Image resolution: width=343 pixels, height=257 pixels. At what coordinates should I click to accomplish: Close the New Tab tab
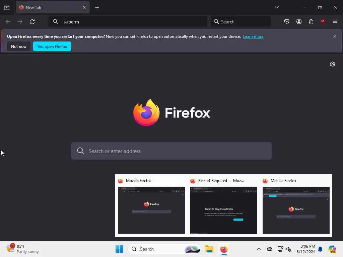point(84,7)
